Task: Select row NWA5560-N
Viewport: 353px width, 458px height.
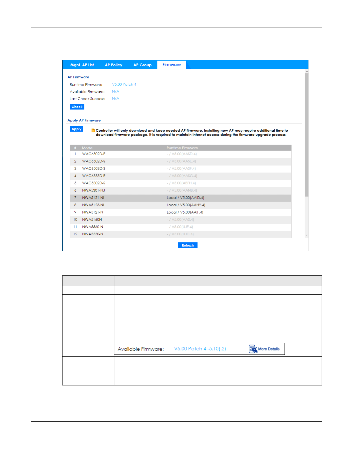Action: coord(181,227)
